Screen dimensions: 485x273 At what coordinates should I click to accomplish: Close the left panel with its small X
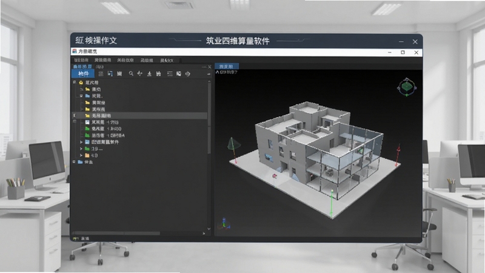click(210, 67)
